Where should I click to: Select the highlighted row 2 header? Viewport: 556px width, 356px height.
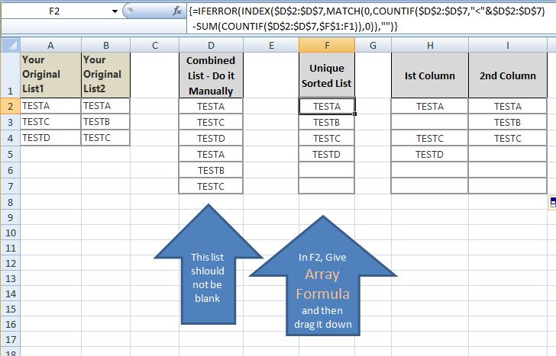pos(11,106)
